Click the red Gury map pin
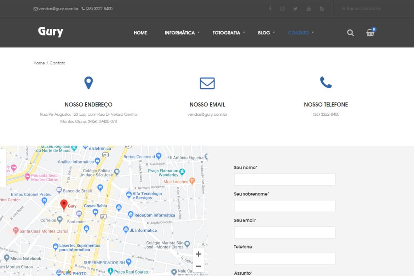This screenshot has height=276, width=414. [x=64, y=205]
